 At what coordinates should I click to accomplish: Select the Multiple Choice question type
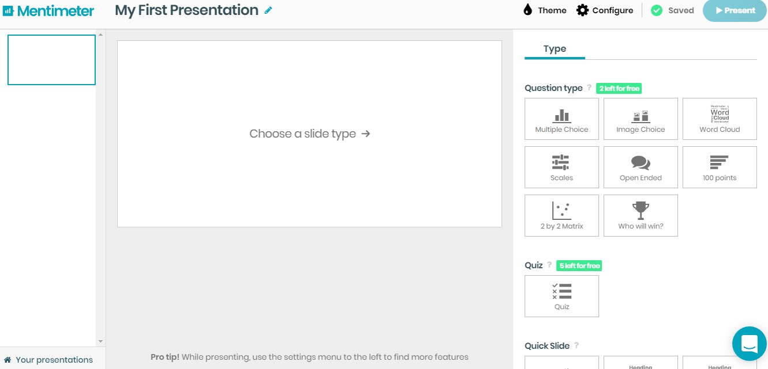(x=561, y=119)
